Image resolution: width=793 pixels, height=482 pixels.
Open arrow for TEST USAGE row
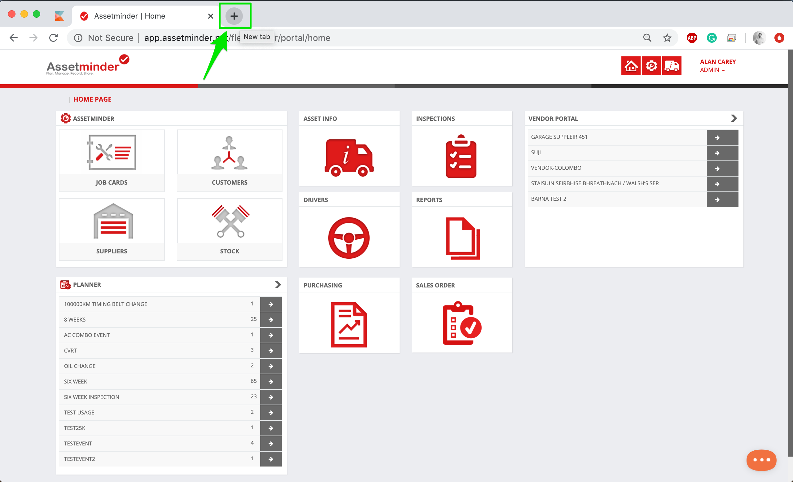click(271, 412)
